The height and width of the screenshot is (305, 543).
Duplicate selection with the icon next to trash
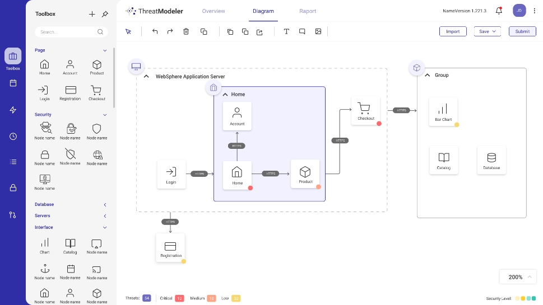click(x=203, y=31)
